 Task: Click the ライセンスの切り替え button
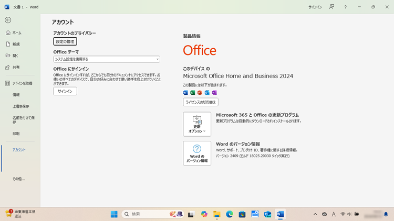(201, 102)
